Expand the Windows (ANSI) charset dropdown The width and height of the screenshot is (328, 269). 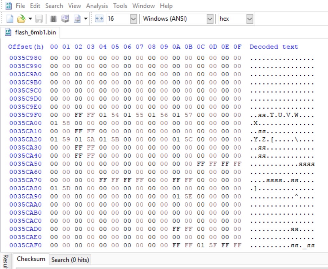[210, 19]
